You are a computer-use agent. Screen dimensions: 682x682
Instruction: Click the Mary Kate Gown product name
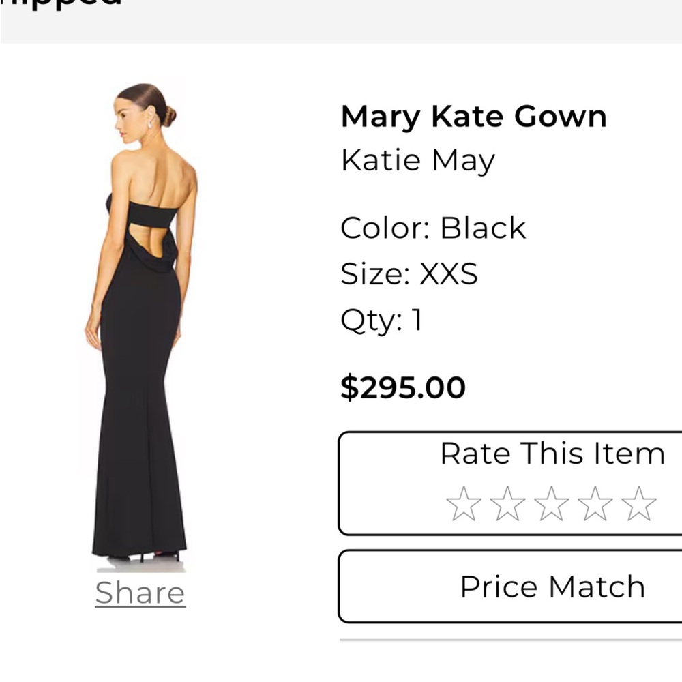474,116
